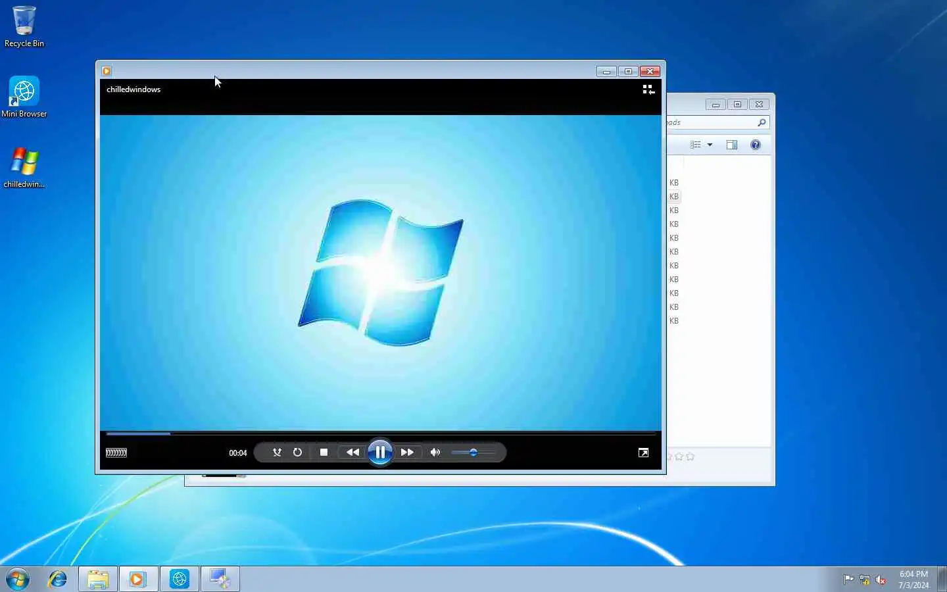The height and width of the screenshot is (592, 947).
Task: Open the Action Center flag in the tray
Action: [848, 580]
